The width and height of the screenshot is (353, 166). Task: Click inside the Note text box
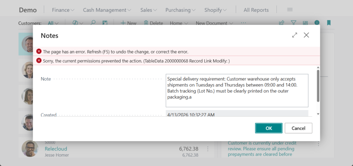pos(237,90)
